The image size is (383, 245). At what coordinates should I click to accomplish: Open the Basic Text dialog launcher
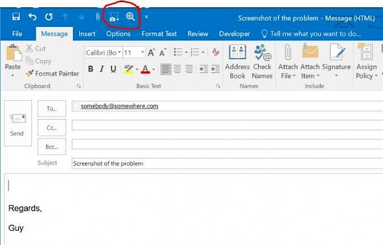[x=218, y=86]
